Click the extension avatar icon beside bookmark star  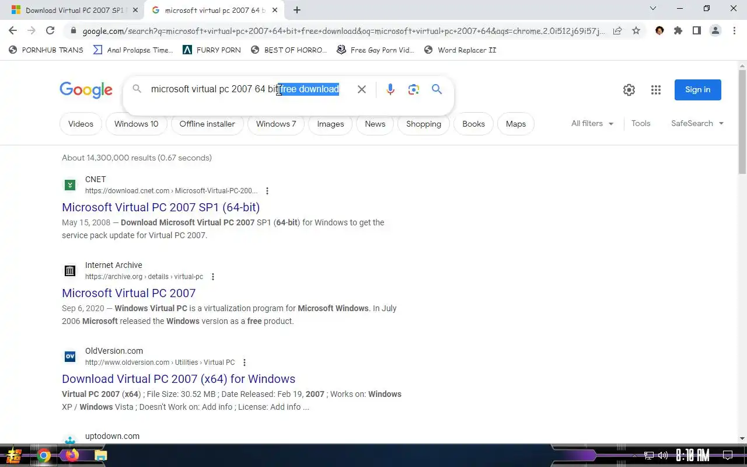tap(659, 31)
